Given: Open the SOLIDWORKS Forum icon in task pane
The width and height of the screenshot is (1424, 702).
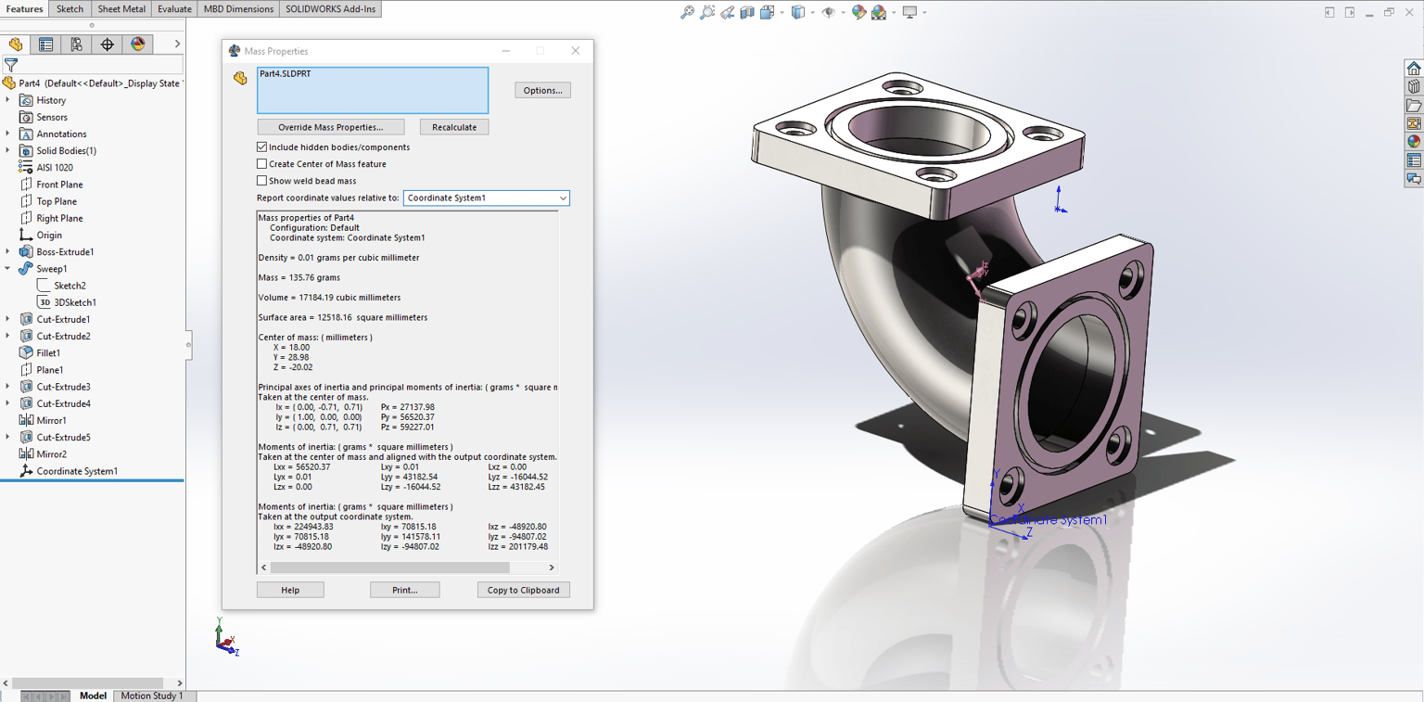Looking at the screenshot, I should 1414,179.
